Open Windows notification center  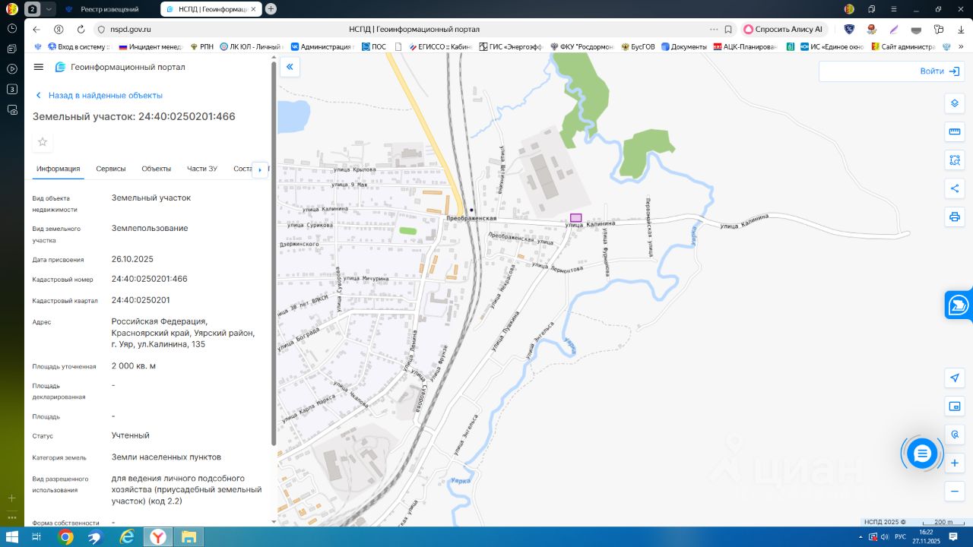[953, 537]
